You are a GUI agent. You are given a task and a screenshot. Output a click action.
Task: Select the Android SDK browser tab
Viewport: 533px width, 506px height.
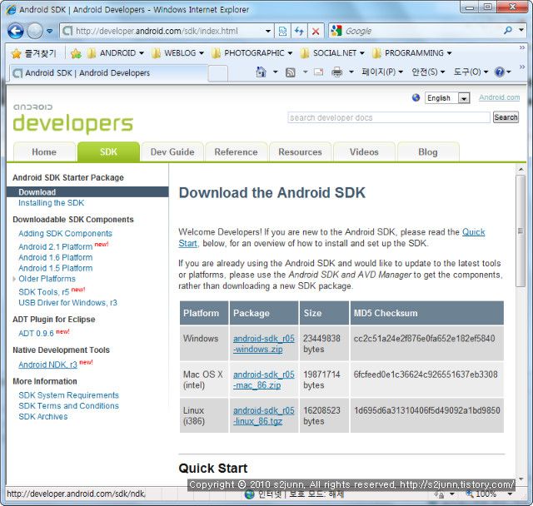109,73
